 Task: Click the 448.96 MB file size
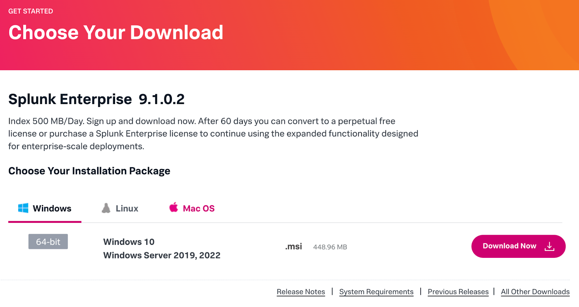[x=330, y=247]
